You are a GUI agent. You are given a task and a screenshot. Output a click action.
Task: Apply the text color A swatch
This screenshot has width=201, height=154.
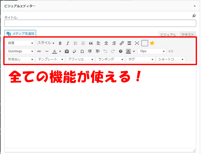[x=54, y=51]
